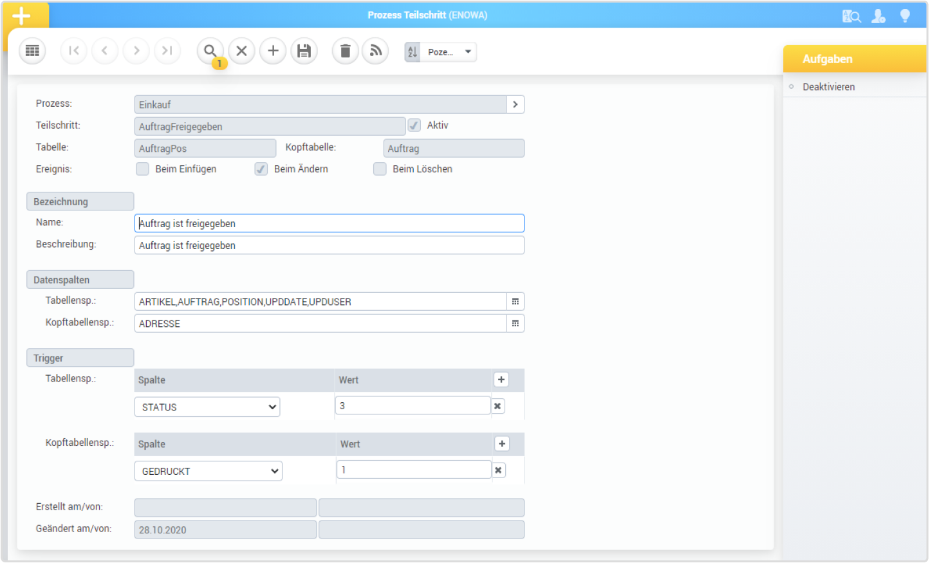The width and height of the screenshot is (930, 563).
Task: Click the lightbulb icon in header
Action: coord(905,16)
